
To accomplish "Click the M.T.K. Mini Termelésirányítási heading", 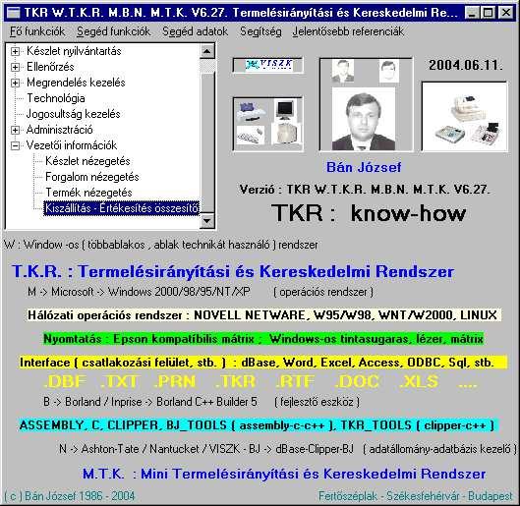I will [284, 474].
